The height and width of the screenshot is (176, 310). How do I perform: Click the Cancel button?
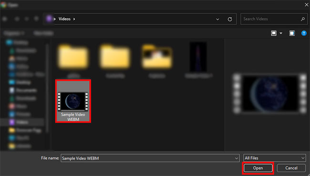pyautogui.click(x=291, y=168)
